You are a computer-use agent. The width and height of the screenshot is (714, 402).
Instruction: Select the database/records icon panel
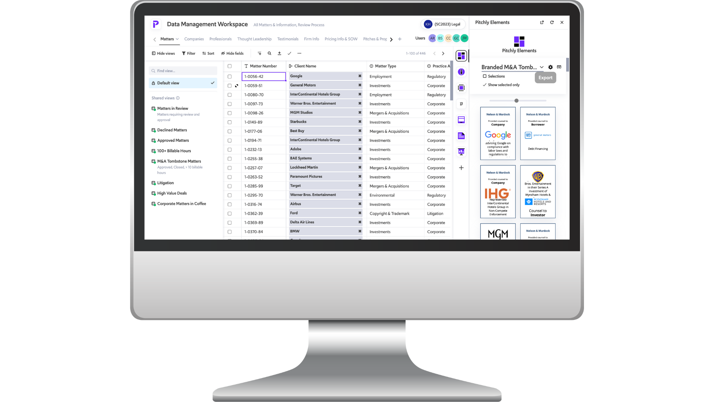[x=461, y=120]
